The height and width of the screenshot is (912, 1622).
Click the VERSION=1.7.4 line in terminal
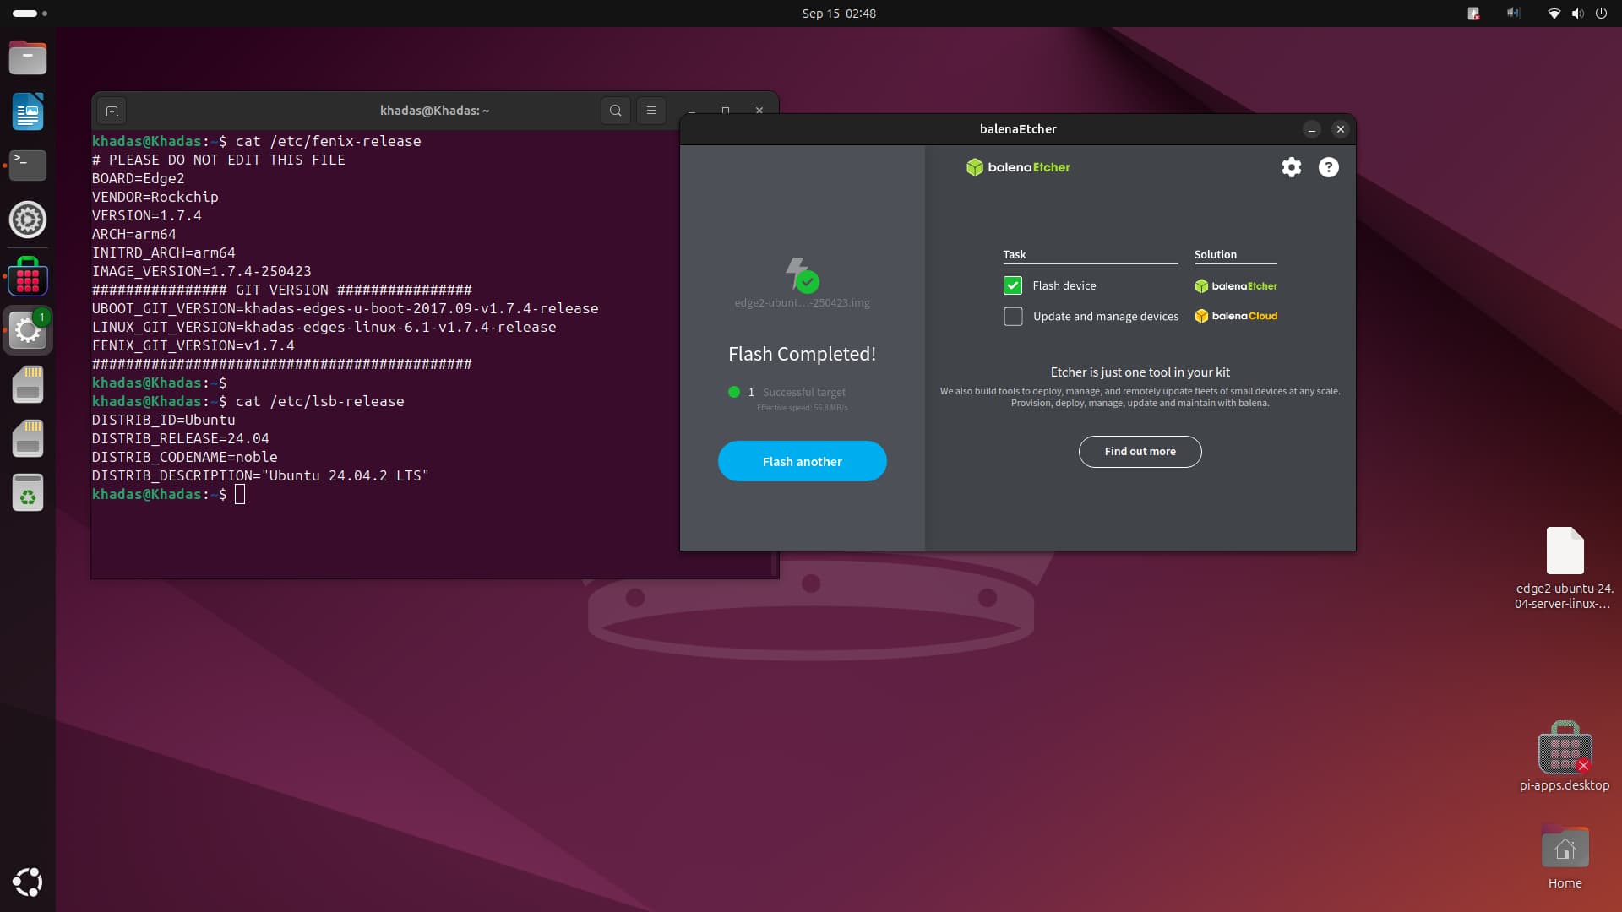pos(147,215)
